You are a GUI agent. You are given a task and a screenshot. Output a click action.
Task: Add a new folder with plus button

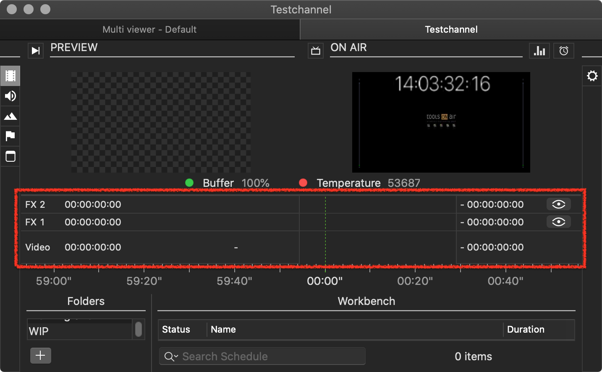41,356
